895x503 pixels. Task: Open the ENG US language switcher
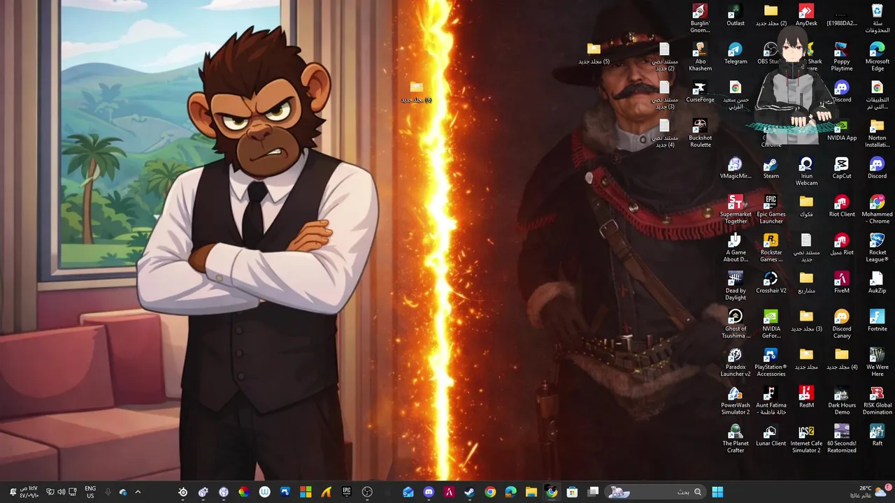pos(90,492)
